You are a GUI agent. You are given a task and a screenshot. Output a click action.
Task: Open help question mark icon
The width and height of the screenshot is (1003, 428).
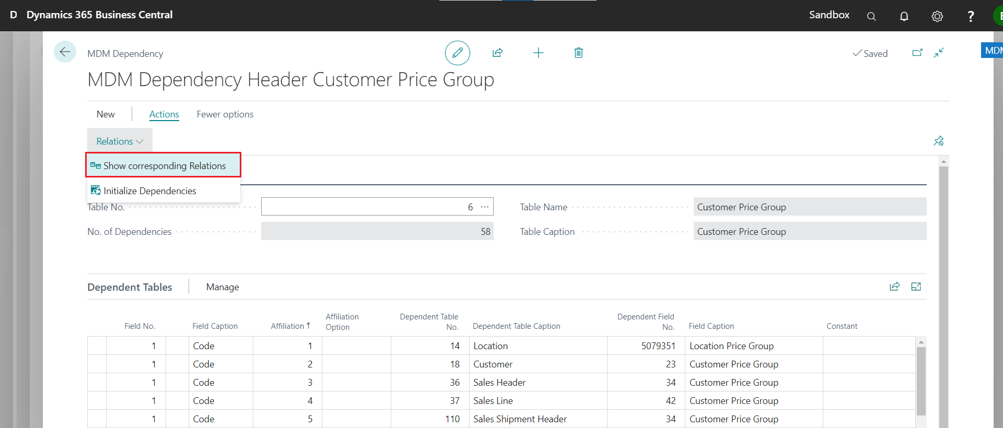(x=971, y=16)
